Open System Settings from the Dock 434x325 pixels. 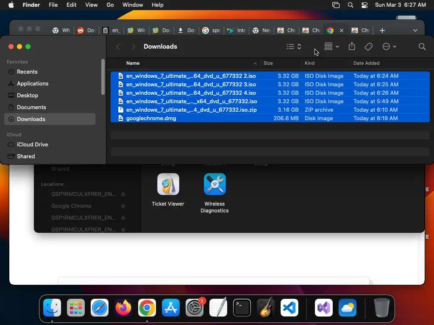coord(194,308)
